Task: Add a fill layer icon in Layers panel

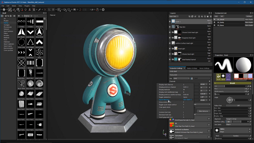Action: tap(202, 17)
